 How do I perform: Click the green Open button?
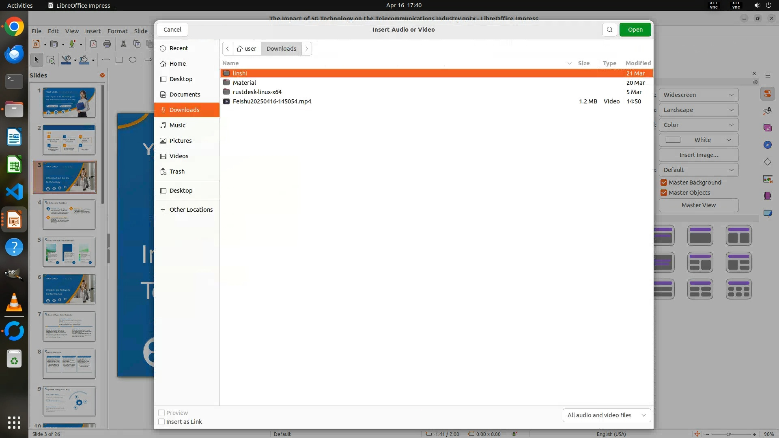click(x=635, y=30)
